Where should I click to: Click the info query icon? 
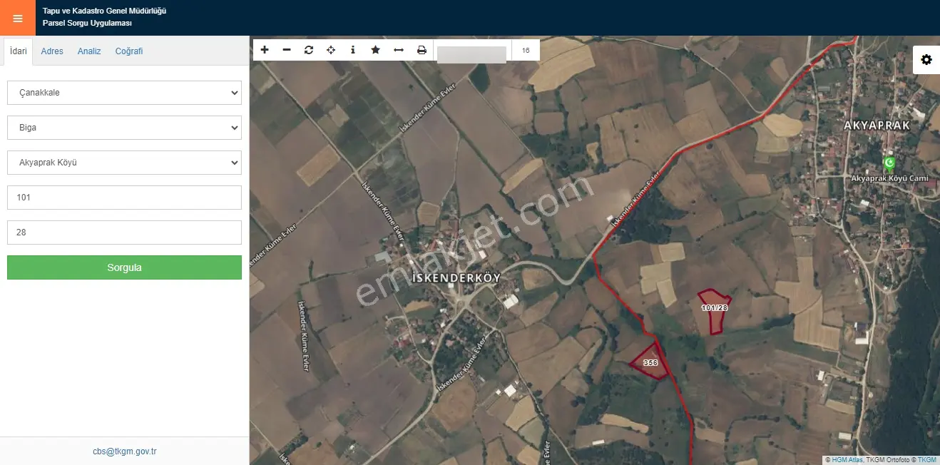[353, 50]
